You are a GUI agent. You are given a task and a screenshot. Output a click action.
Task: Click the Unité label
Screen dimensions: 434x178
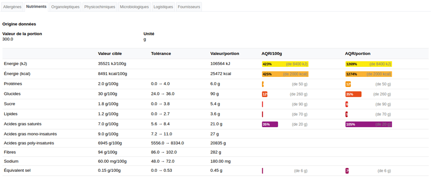(x=149, y=34)
